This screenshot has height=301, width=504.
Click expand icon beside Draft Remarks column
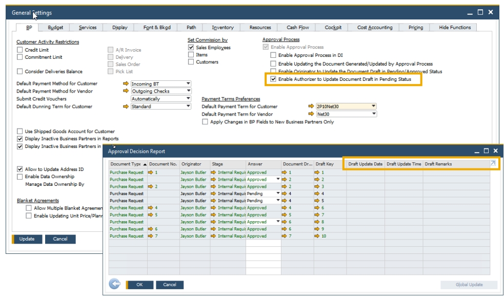pyautogui.click(x=493, y=163)
